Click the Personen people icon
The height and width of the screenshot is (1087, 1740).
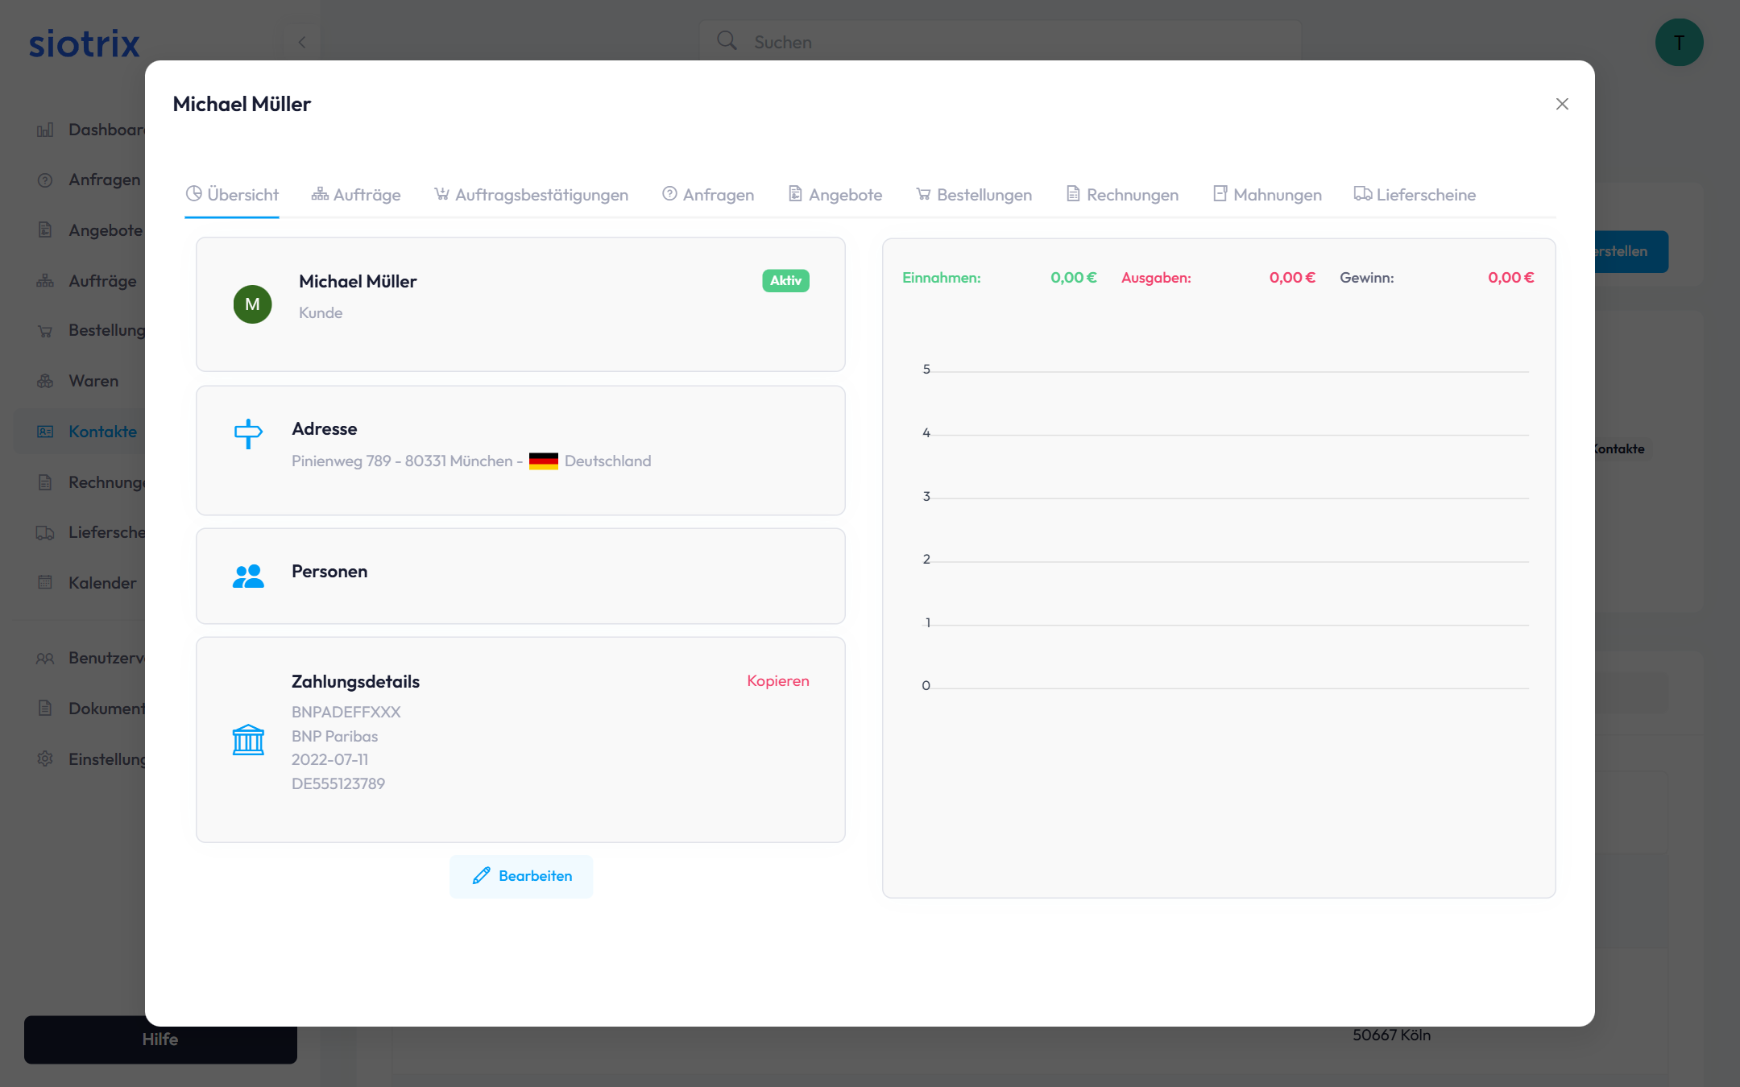tap(248, 576)
